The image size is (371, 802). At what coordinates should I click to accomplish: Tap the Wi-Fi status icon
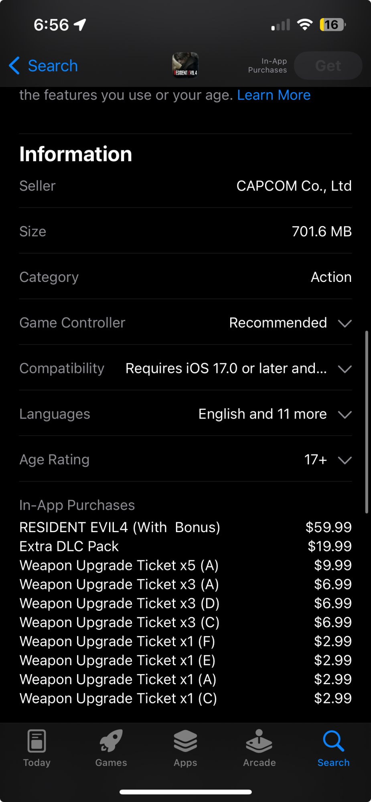(x=305, y=25)
